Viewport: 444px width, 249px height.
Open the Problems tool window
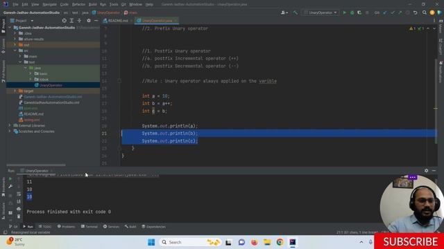pyautogui.click(x=67, y=226)
